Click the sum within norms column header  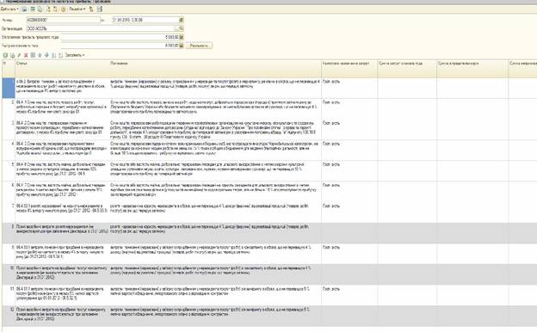click(x=472, y=69)
